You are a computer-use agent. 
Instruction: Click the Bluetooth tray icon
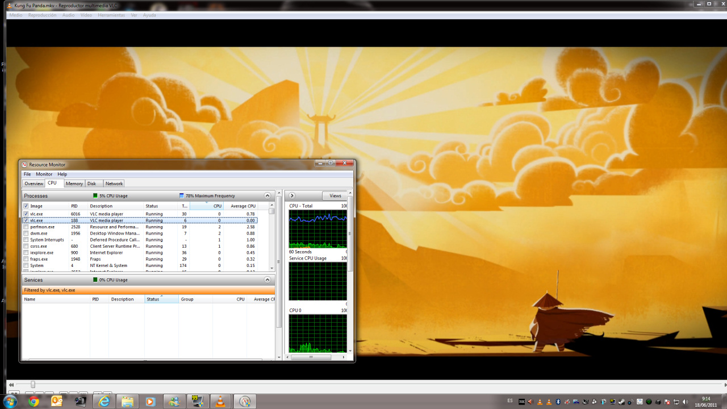(557, 402)
